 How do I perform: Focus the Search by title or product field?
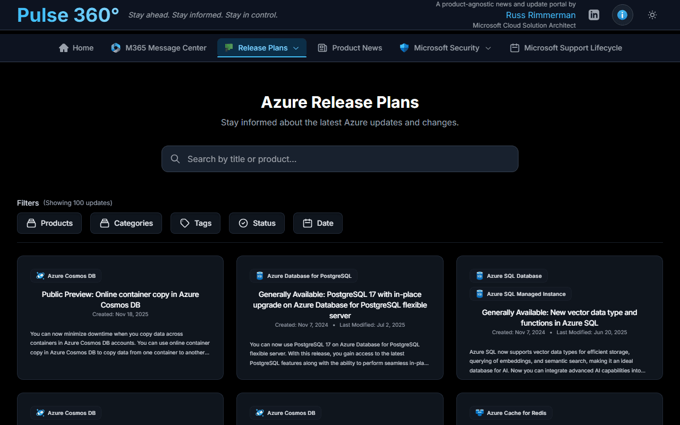(340, 159)
